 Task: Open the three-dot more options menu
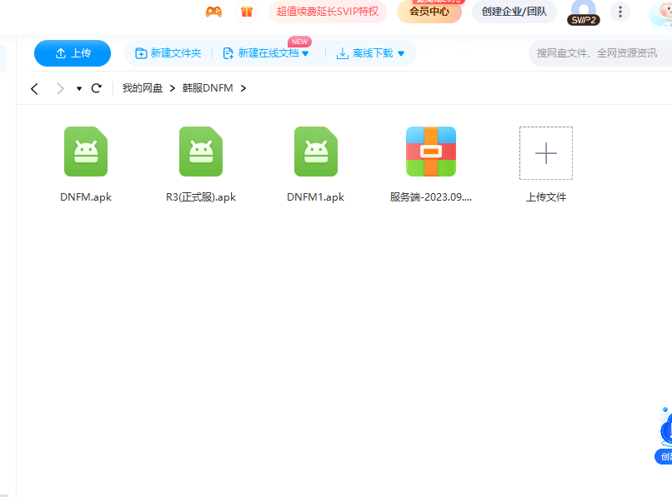(x=619, y=12)
